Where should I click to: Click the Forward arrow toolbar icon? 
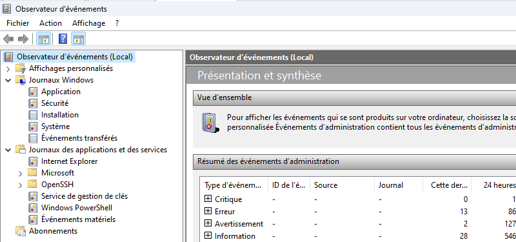click(x=23, y=39)
